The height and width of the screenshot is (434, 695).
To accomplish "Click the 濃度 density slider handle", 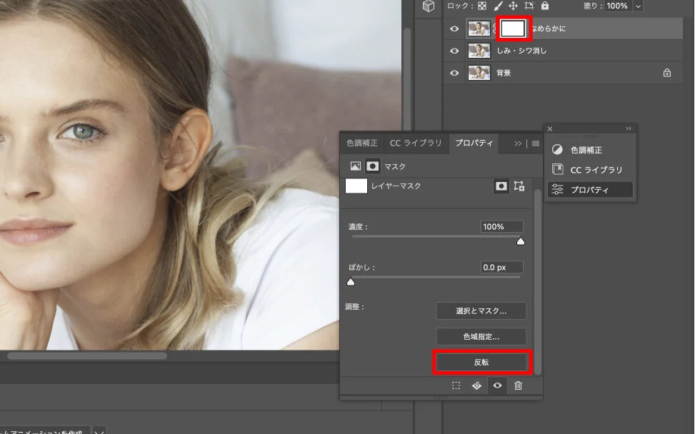I will tap(521, 242).
